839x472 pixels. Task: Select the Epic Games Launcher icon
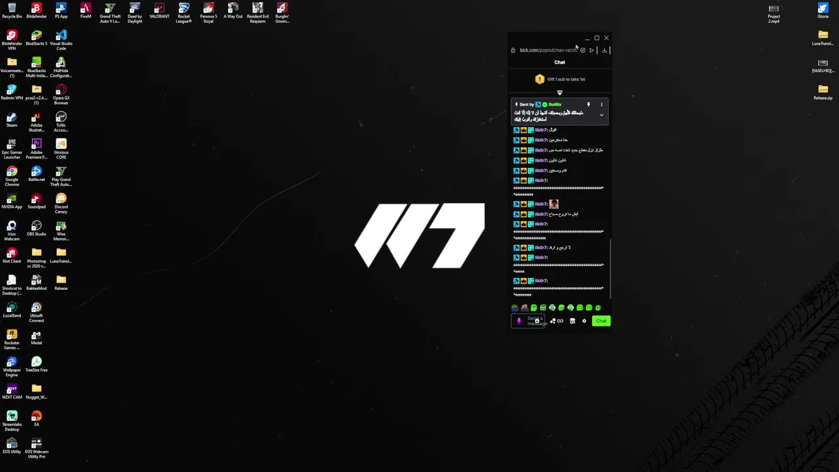coord(12,149)
